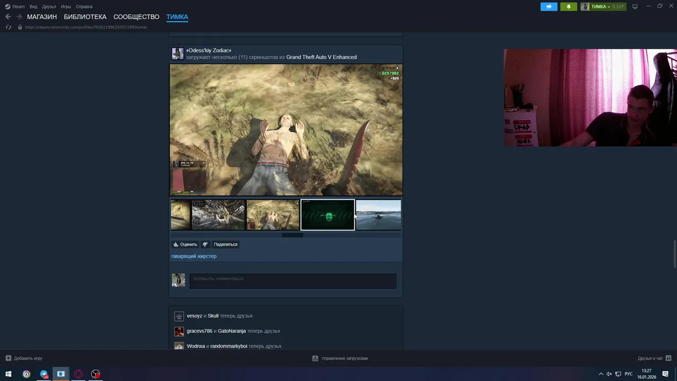This screenshot has height=381, width=677.
Task: Select the partially visible first screenshot thumbnail
Action: [x=180, y=215]
